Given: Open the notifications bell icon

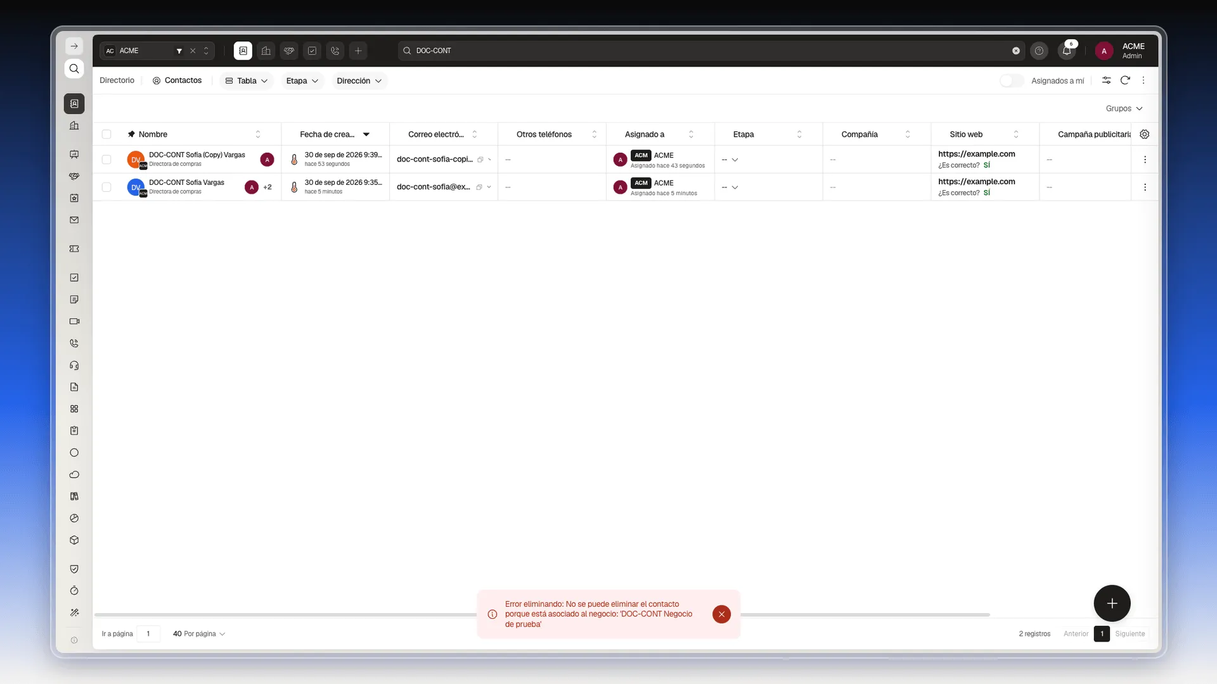Looking at the screenshot, I should click(1067, 51).
